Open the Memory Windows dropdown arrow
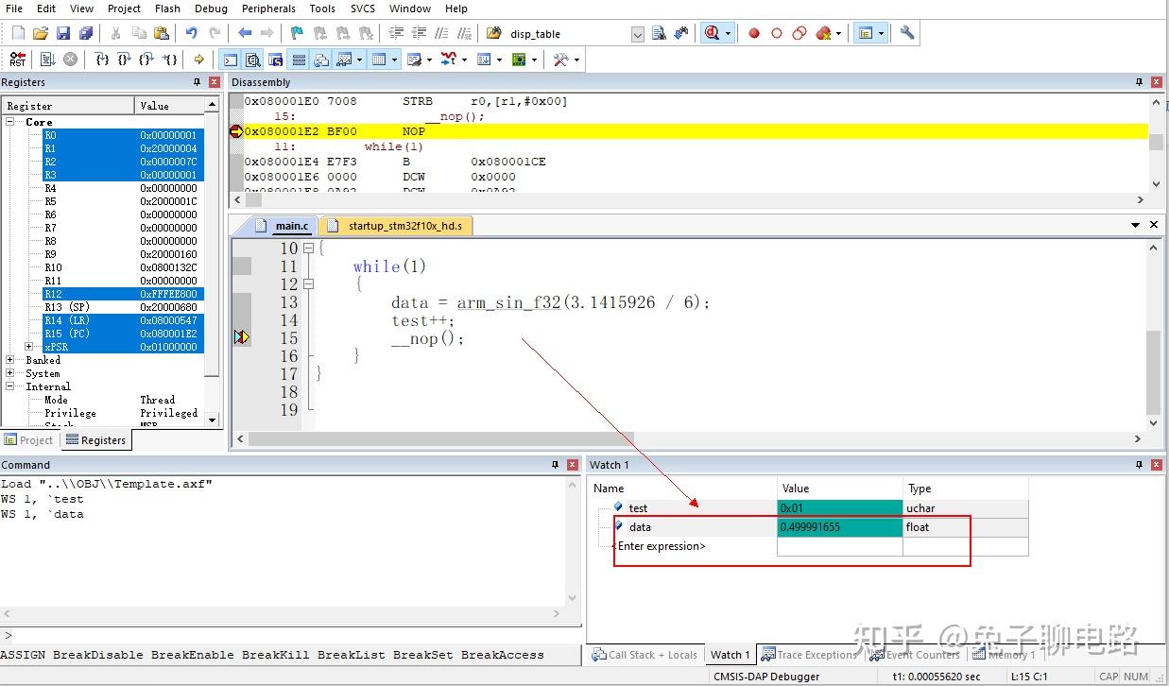The width and height of the screenshot is (1169, 686). coord(395,59)
